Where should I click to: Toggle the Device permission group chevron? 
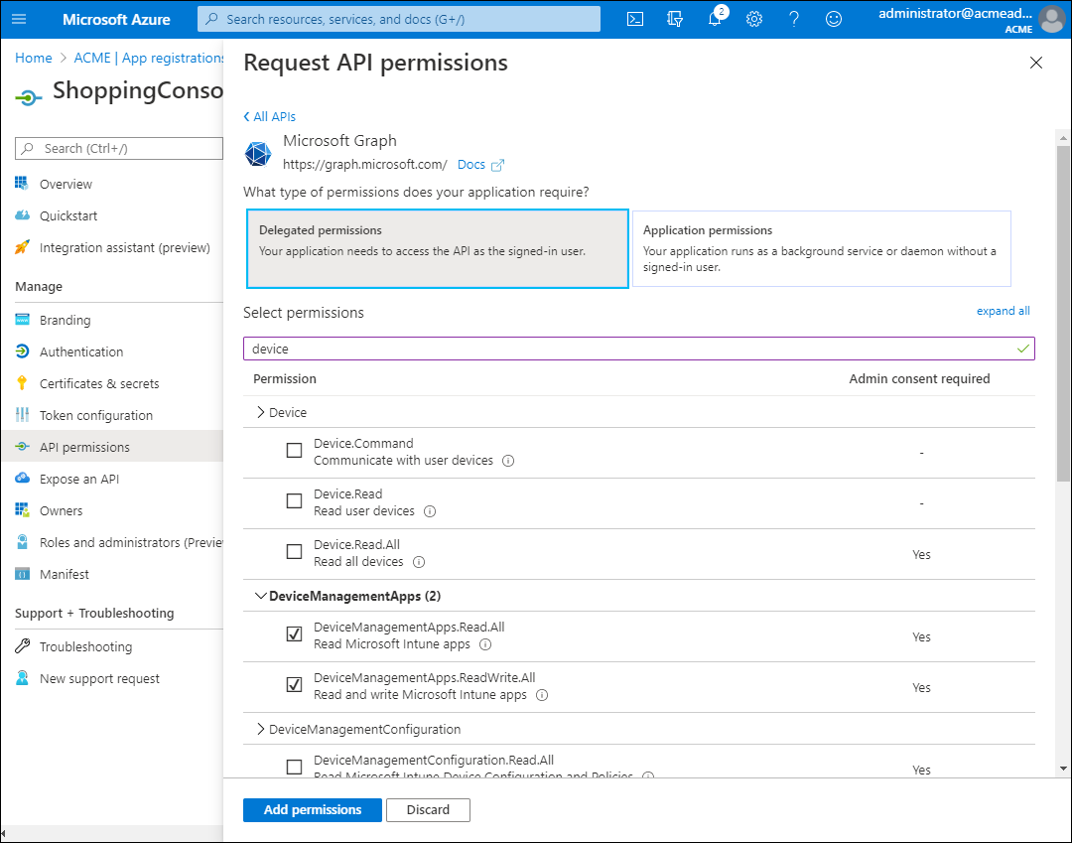261,412
